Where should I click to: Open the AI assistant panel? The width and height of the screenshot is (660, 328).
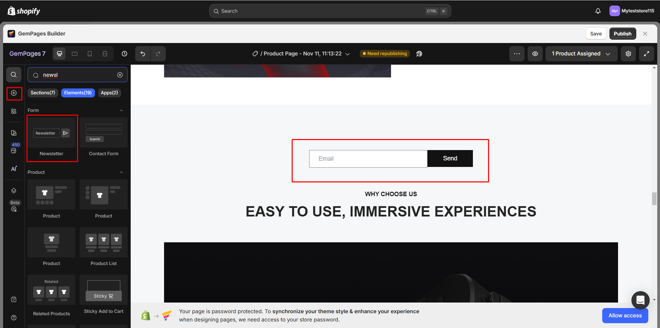[14, 168]
